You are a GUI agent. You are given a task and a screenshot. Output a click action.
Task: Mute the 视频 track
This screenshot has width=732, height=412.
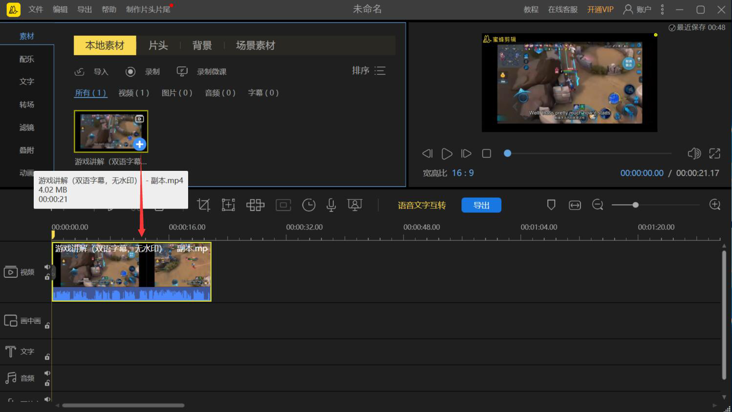click(47, 267)
